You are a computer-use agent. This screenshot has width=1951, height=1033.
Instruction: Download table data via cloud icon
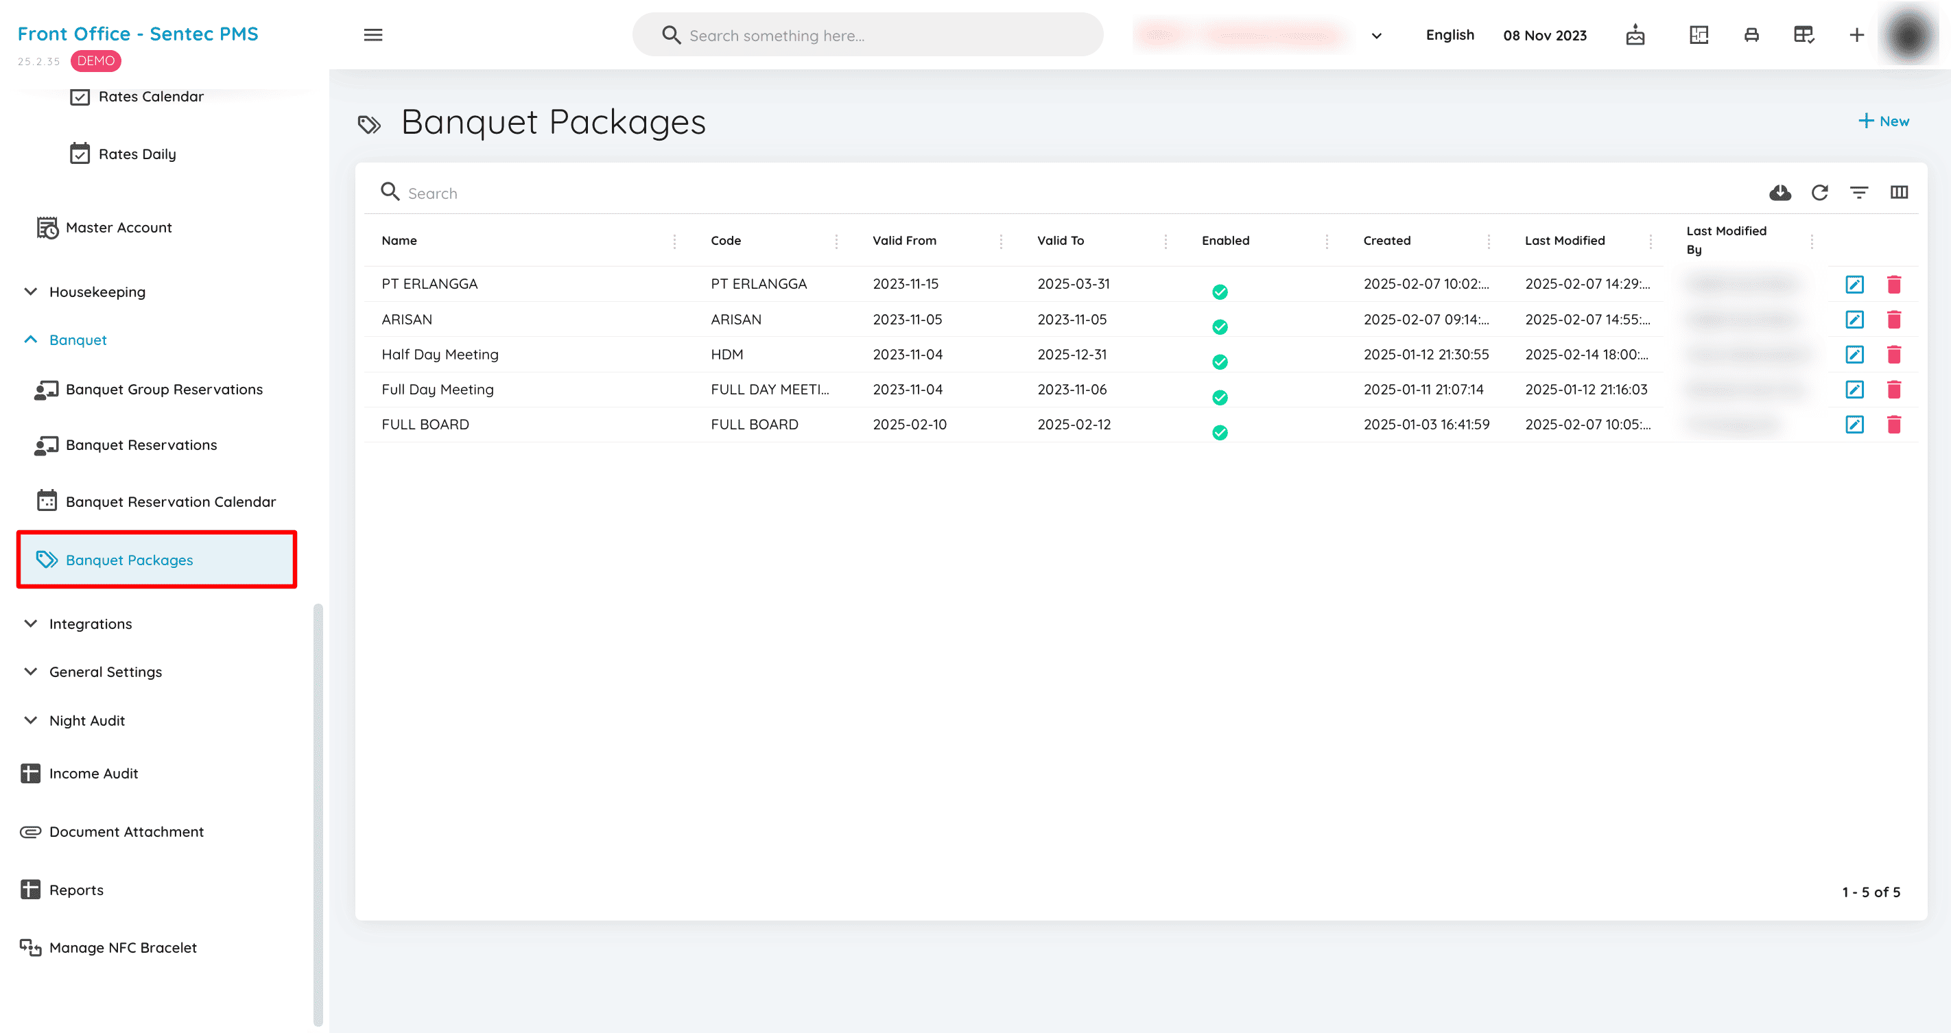[x=1779, y=192]
